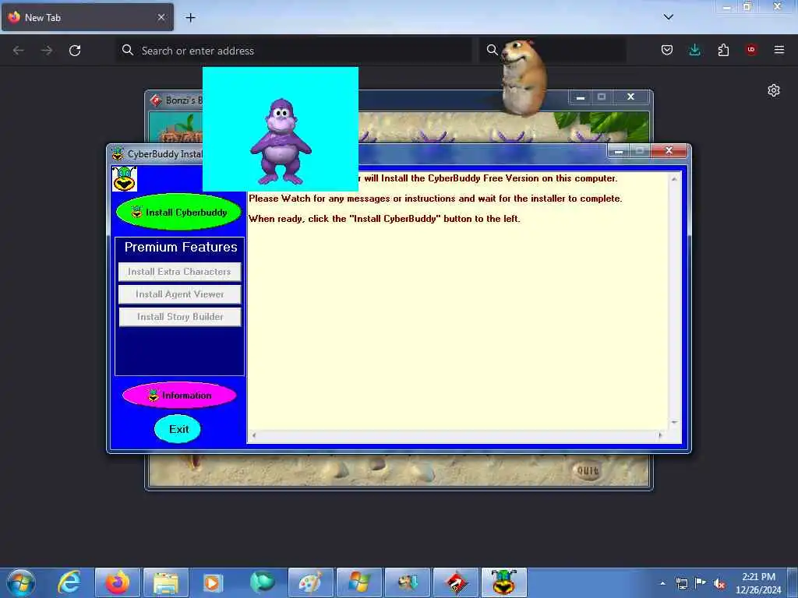Click the installer text vertical scrollbar up arrow
The height and width of the screenshot is (598, 798).
tap(674, 179)
